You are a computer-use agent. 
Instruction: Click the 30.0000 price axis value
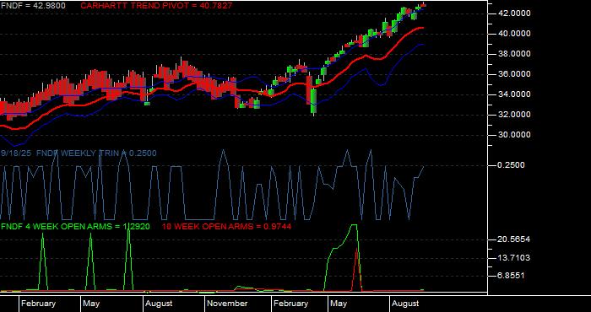pyautogui.click(x=514, y=135)
